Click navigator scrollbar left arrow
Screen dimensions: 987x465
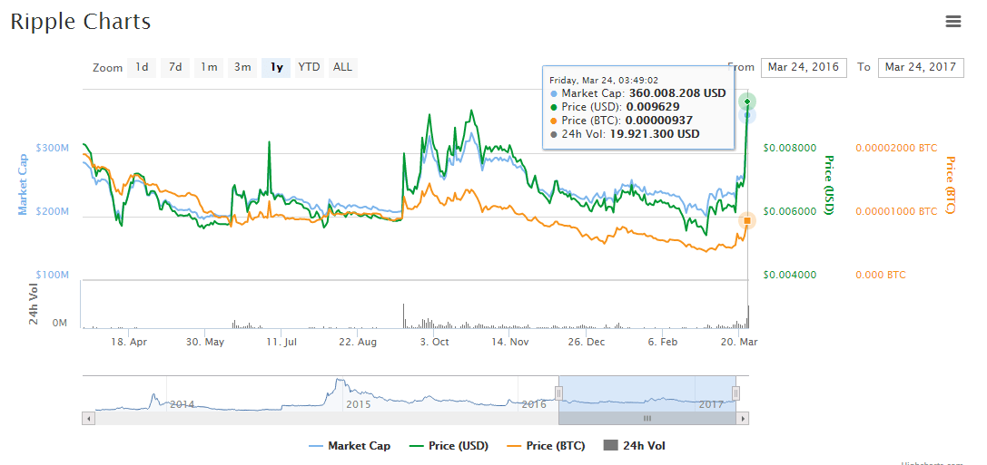(88, 418)
